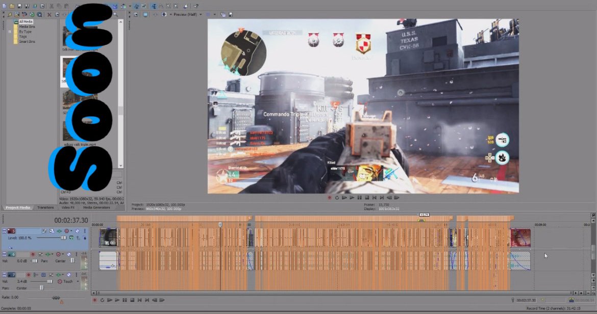Click the Video Preview on External Monitor icon
The image size is (597, 314).
tap(145, 14)
